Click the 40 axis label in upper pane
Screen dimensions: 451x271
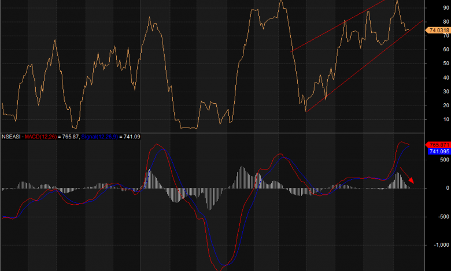coord(446,78)
